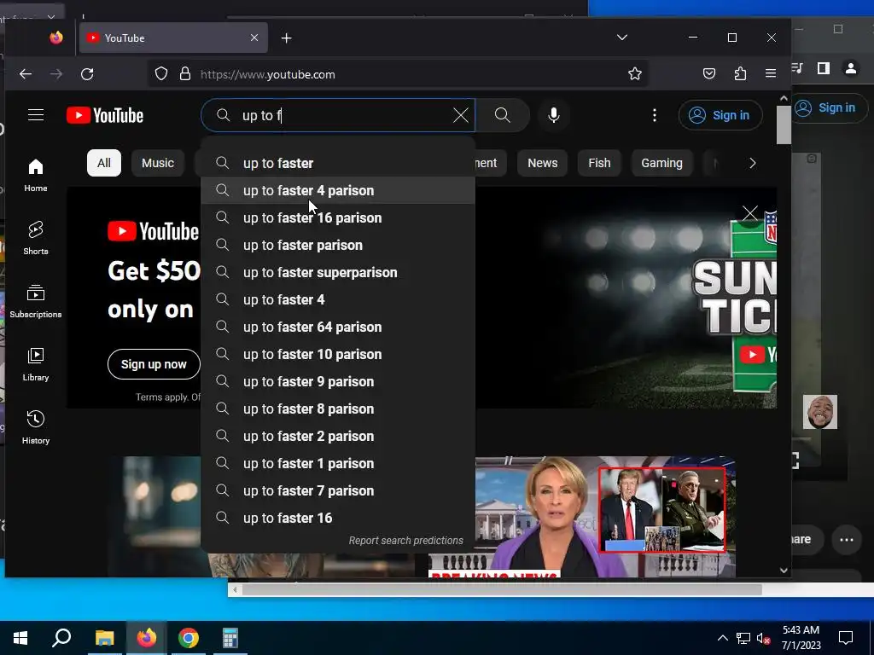Open Chrome from the taskbar

coord(189,638)
